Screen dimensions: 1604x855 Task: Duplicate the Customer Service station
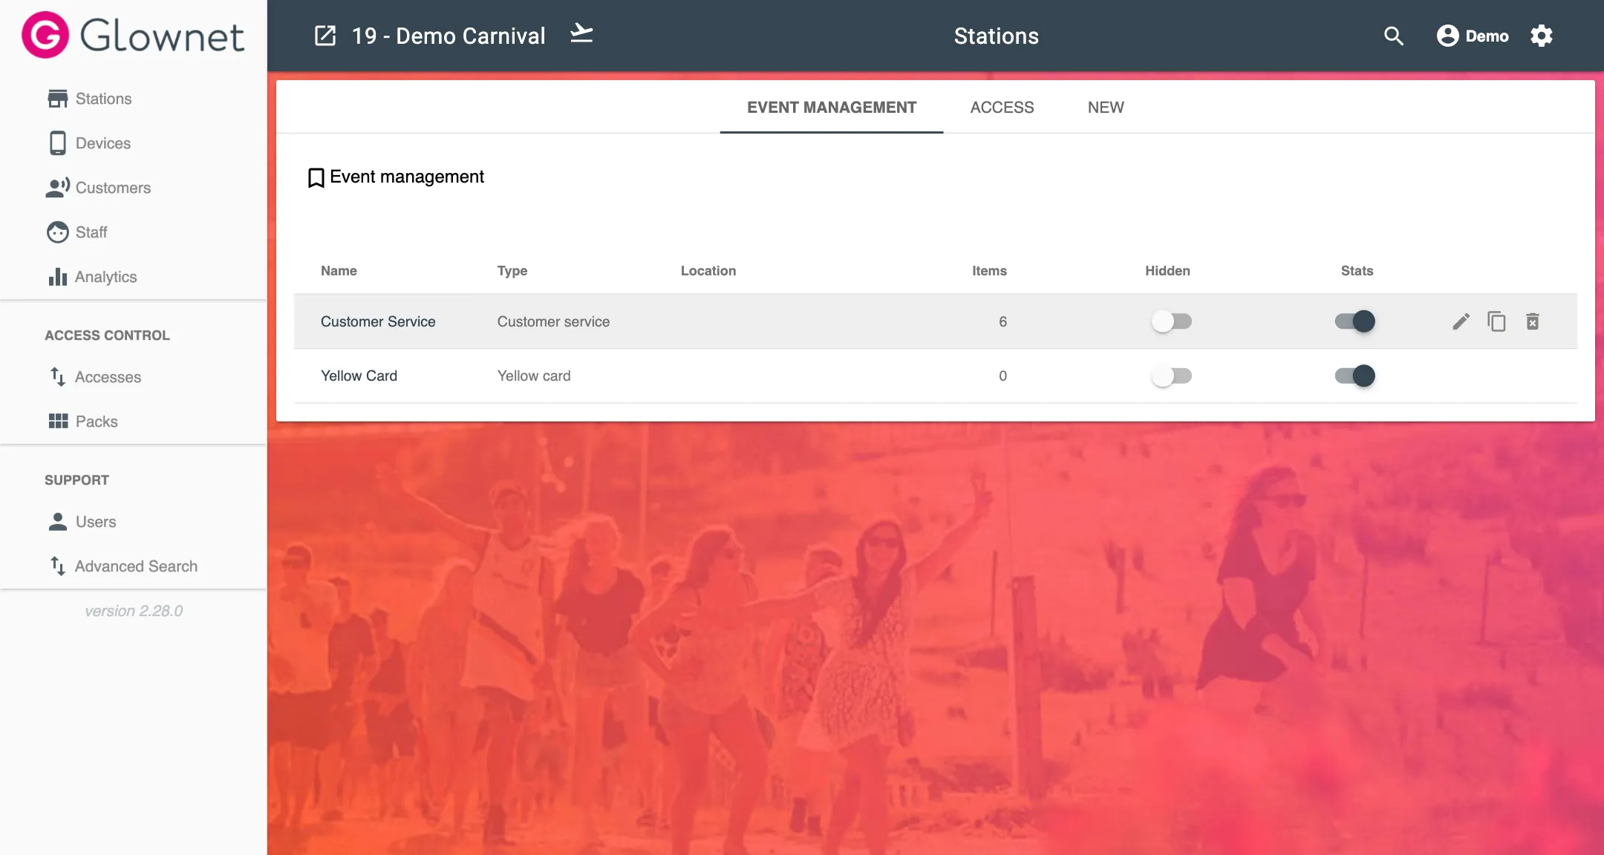(x=1496, y=321)
